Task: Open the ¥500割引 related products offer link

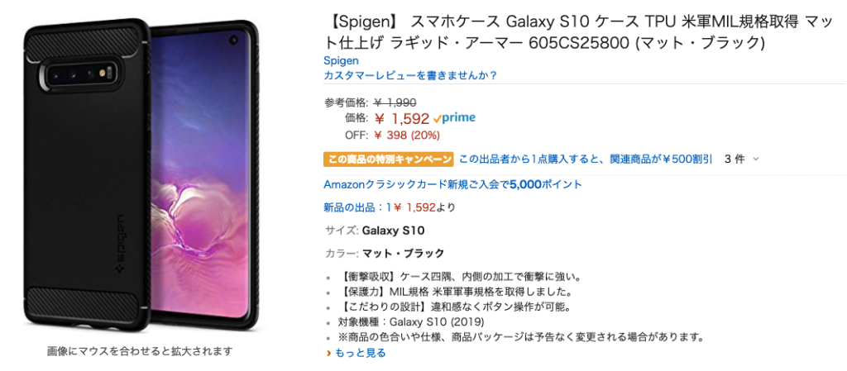Action: pos(586,159)
